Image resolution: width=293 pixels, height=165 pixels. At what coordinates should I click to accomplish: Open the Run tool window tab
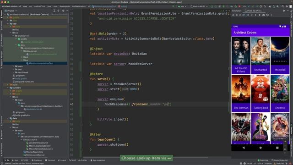(15, 160)
